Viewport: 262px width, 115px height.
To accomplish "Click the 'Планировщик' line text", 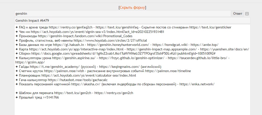I will click(x=76, y=75).
